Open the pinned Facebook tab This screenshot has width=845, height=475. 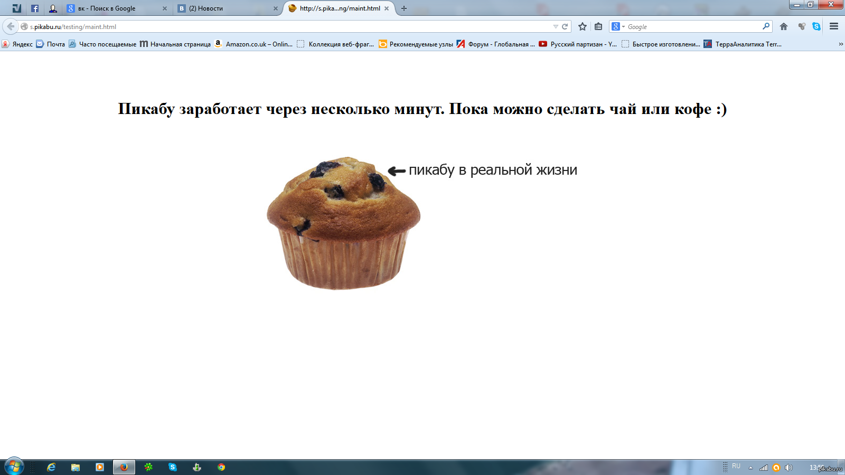(35, 8)
